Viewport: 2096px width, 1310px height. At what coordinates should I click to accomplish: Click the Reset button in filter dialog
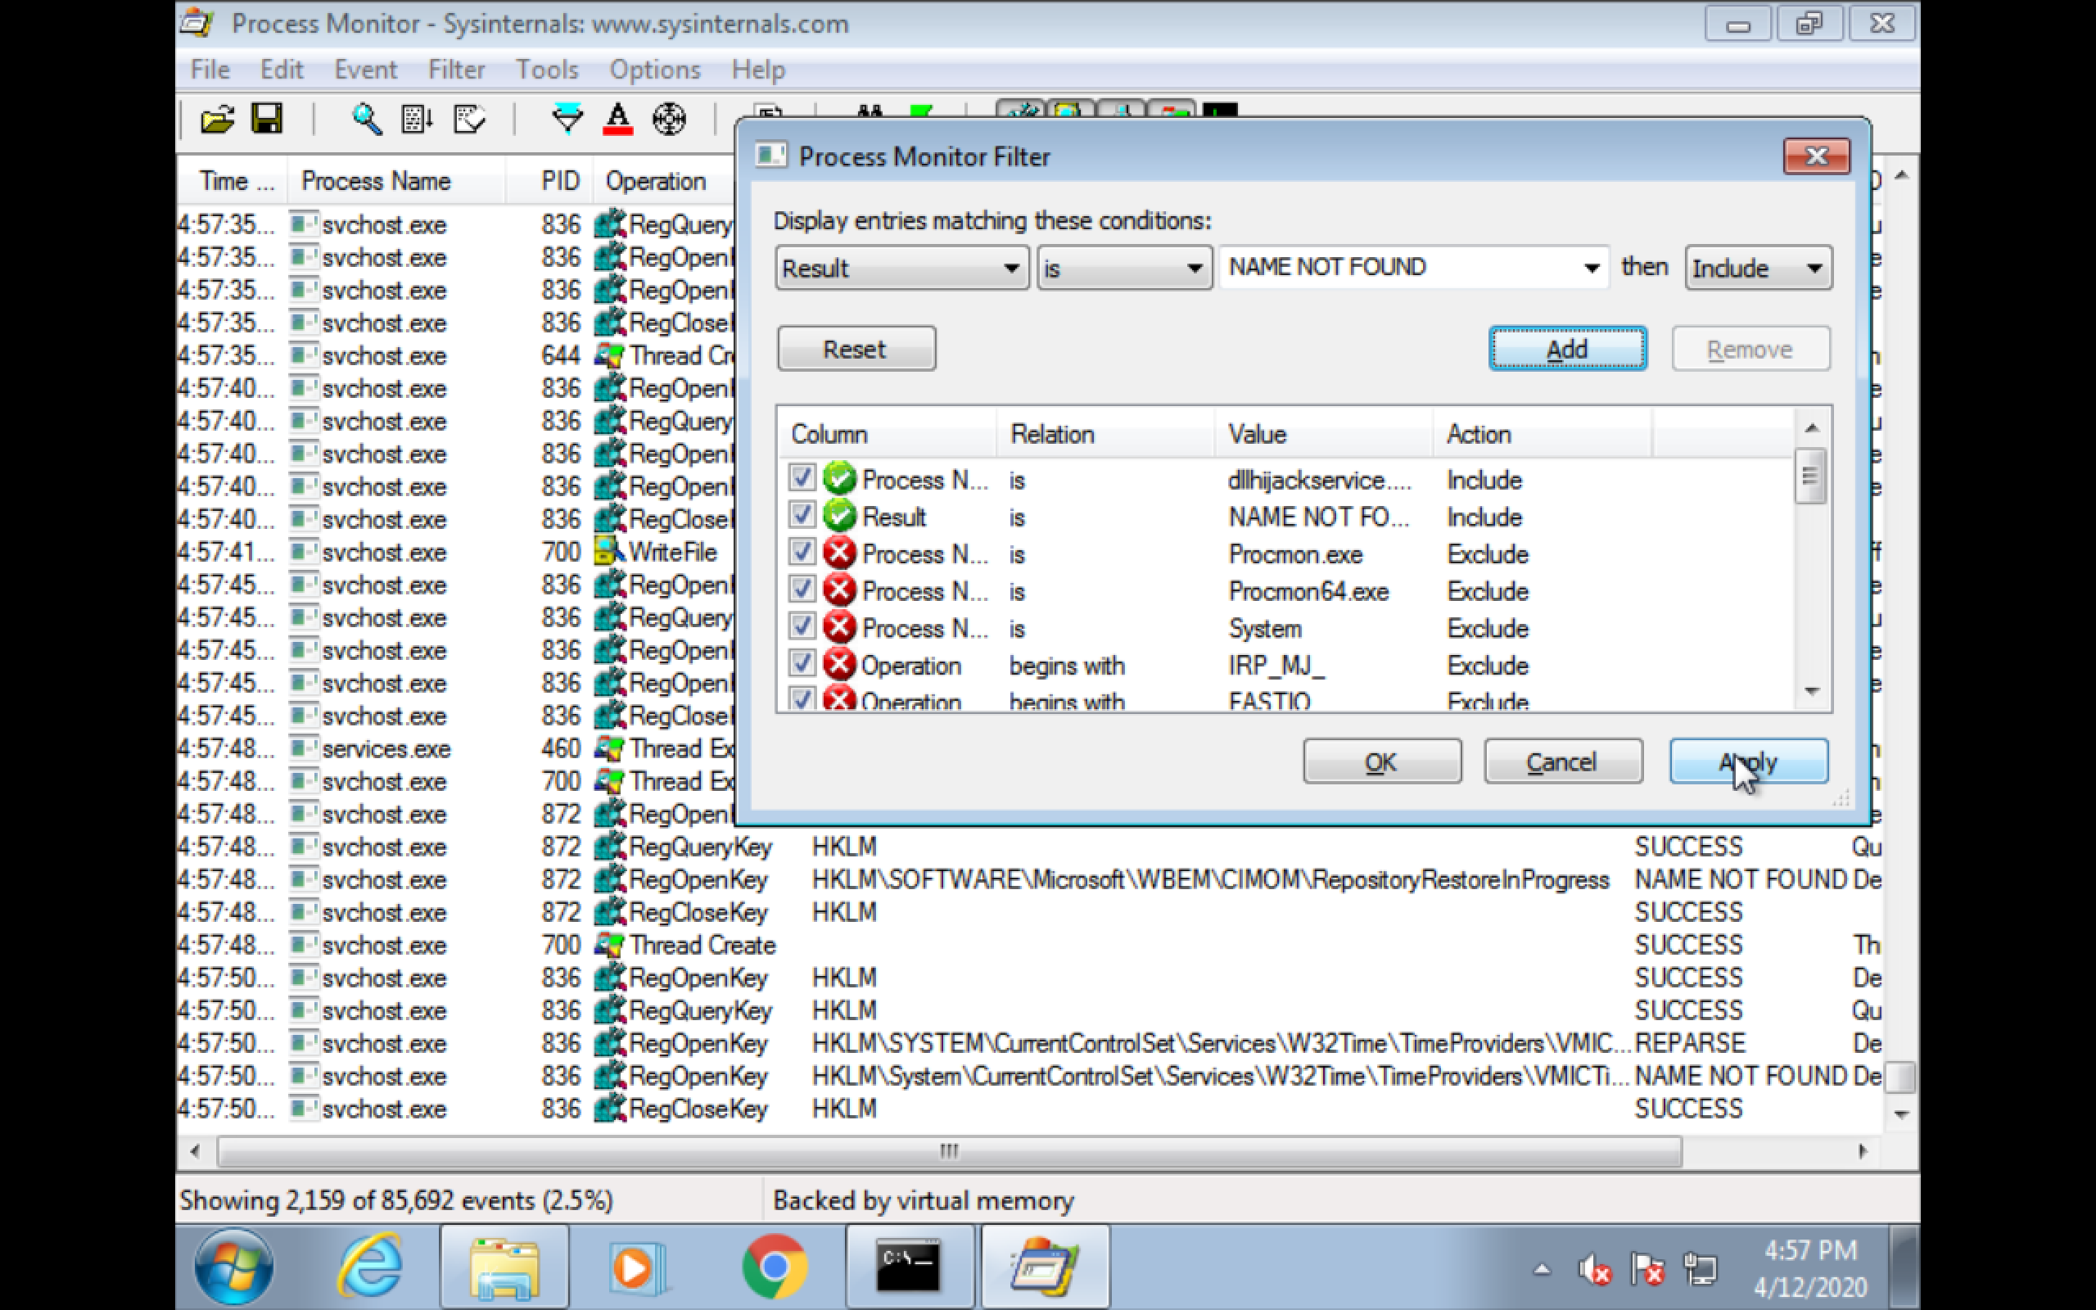click(x=856, y=348)
